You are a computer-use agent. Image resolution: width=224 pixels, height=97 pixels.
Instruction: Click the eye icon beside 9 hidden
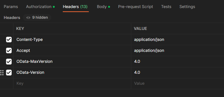(x=28, y=18)
